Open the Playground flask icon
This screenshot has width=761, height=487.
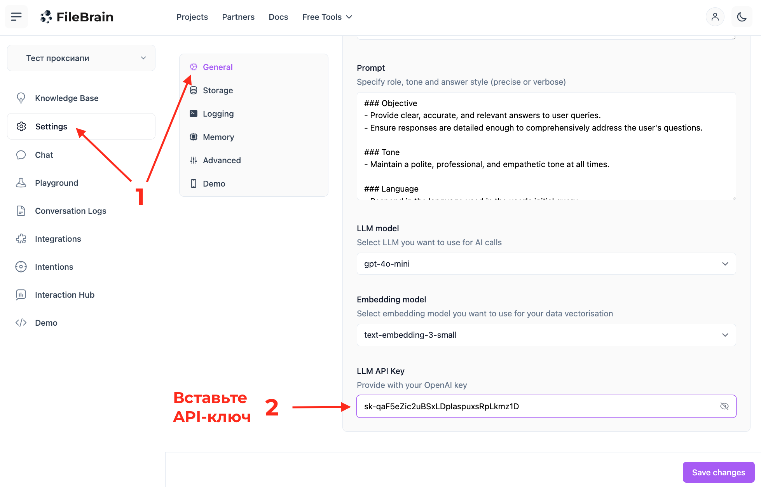(21, 183)
